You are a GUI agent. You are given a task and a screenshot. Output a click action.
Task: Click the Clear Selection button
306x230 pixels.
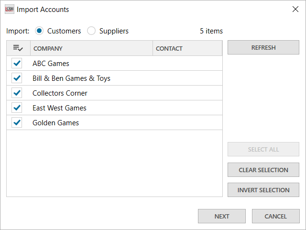(263, 170)
